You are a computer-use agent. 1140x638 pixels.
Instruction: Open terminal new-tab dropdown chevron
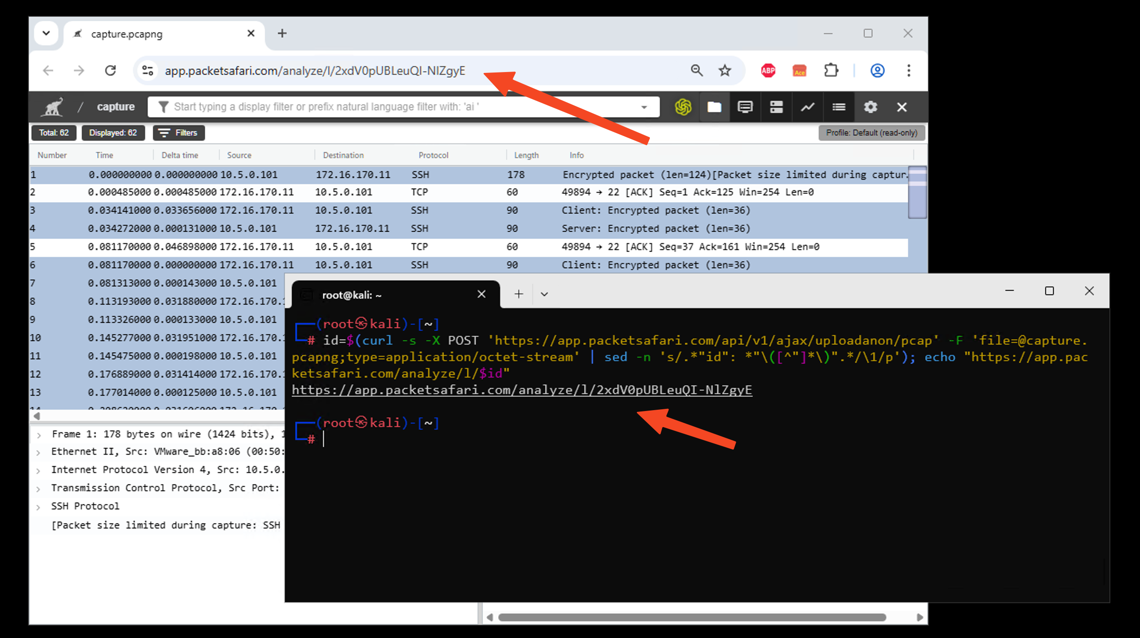544,294
